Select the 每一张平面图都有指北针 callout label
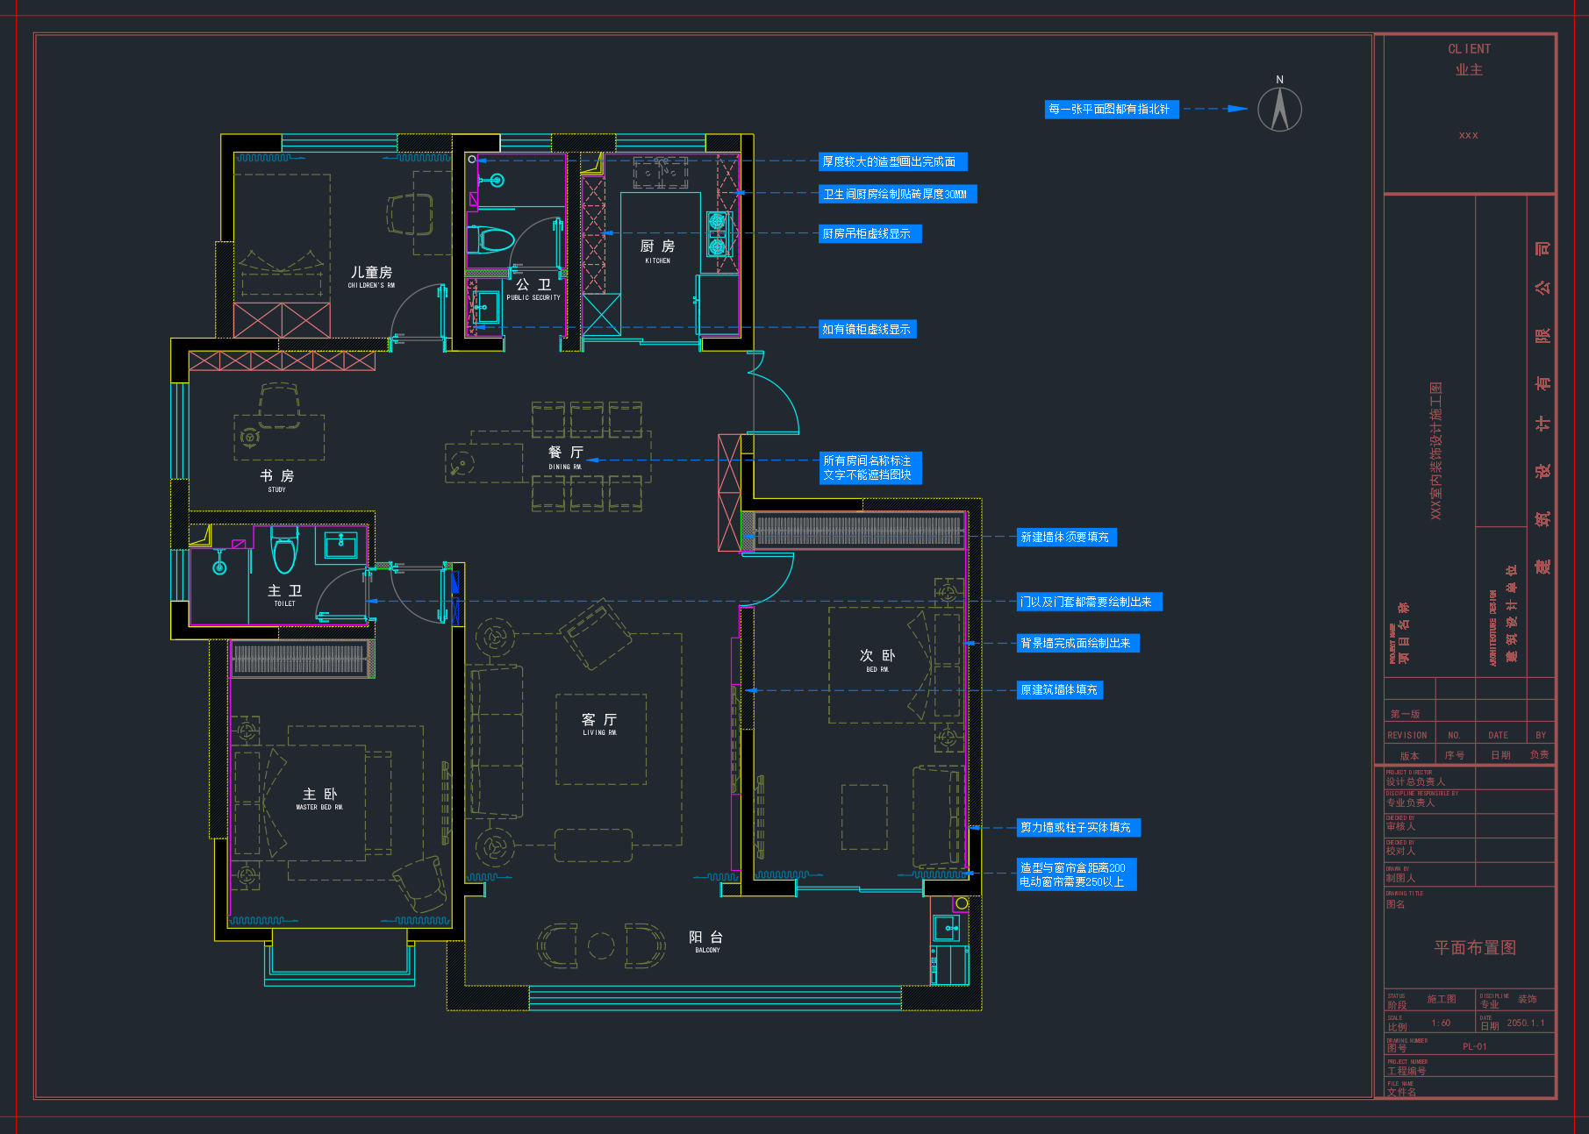This screenshot has width=1589, height=1134. 1111,109
